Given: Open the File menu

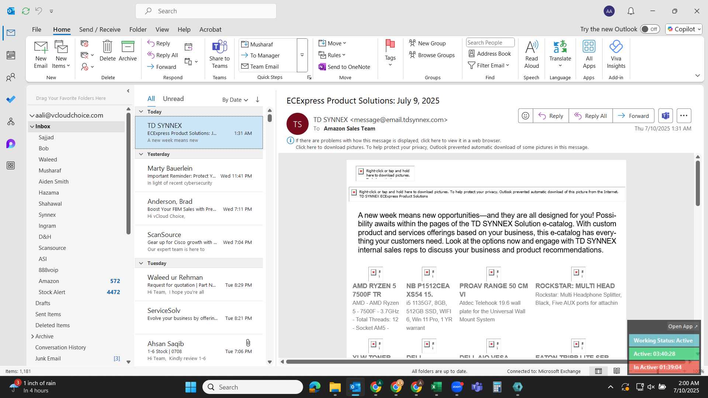Looking at the screenshot, I should (x=37, y=29).
